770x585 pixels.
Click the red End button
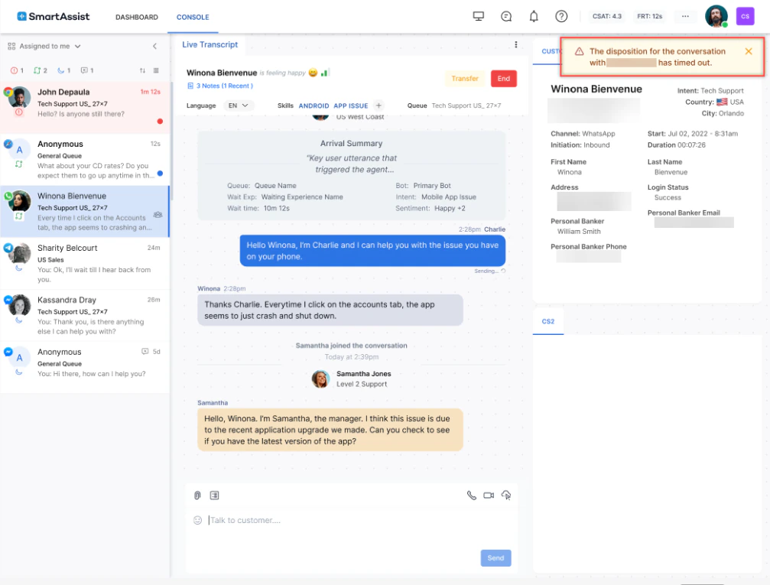[x=503, y=79]
